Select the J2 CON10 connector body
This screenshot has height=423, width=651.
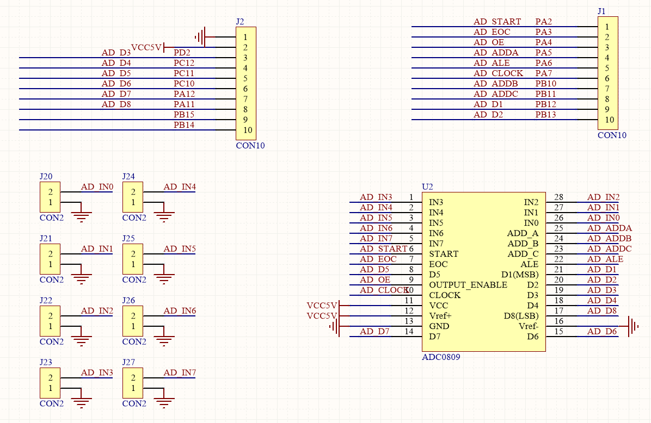click(x=245, y=83)
